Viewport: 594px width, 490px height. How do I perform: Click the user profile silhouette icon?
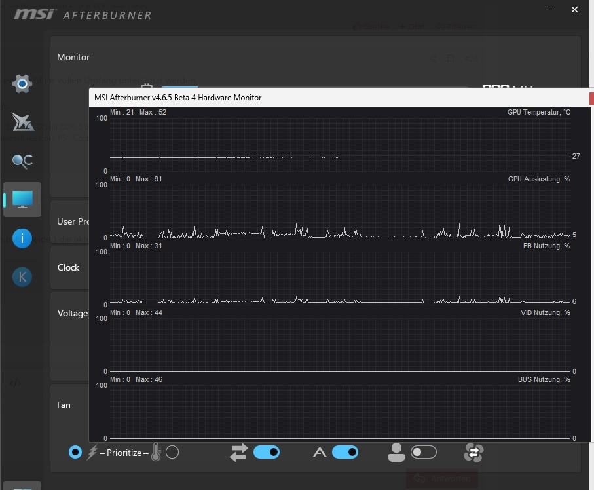[x=396, y=453]
